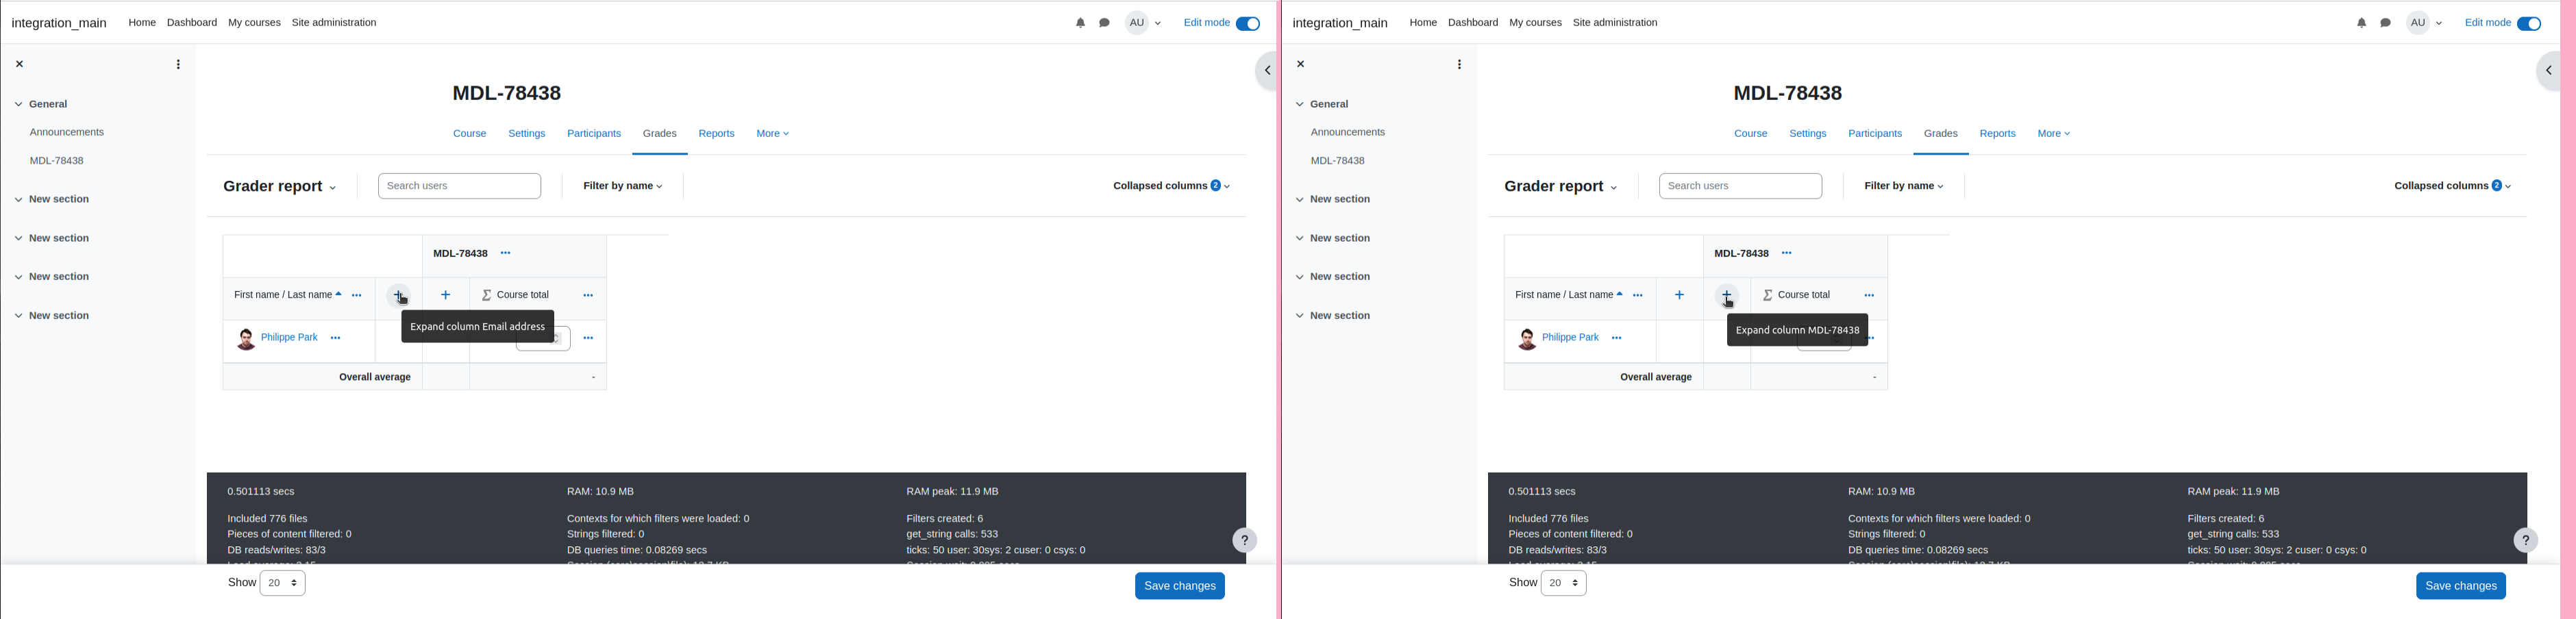Toggle Edit mode switch in right window
Image resolution: width=2576 pixels, height=619 pixels.
click(2529, 24)
